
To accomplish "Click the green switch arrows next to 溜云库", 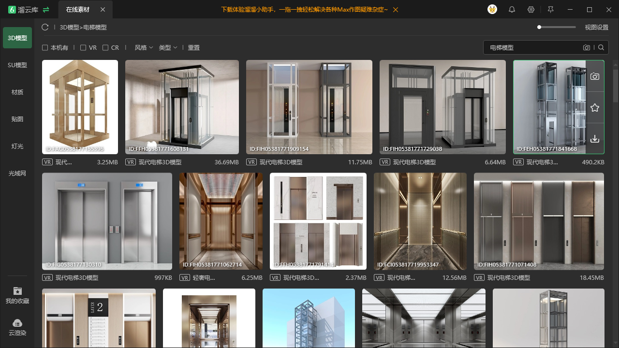I will (46, 10).
